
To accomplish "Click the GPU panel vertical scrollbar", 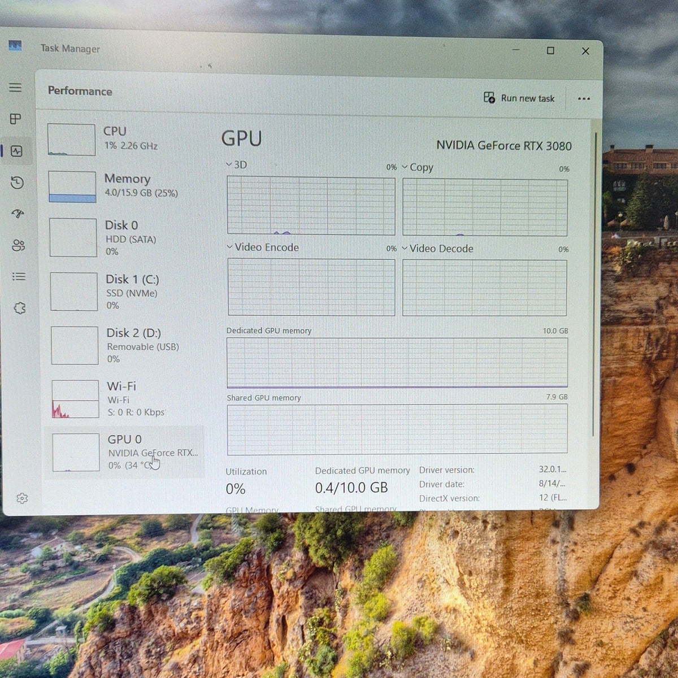I will (x=594, y=282).
